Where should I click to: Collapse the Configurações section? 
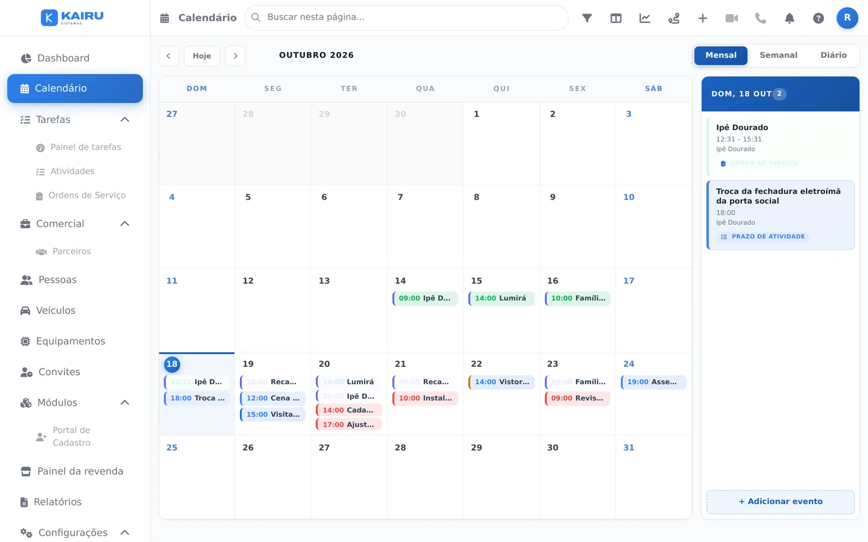point(125,533)
